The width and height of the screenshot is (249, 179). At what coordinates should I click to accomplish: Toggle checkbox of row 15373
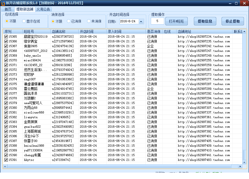coord(6,74)
